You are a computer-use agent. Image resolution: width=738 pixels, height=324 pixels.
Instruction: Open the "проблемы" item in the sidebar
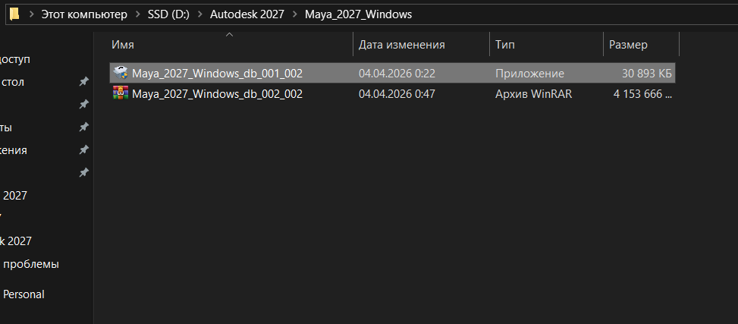click(30, 264)
